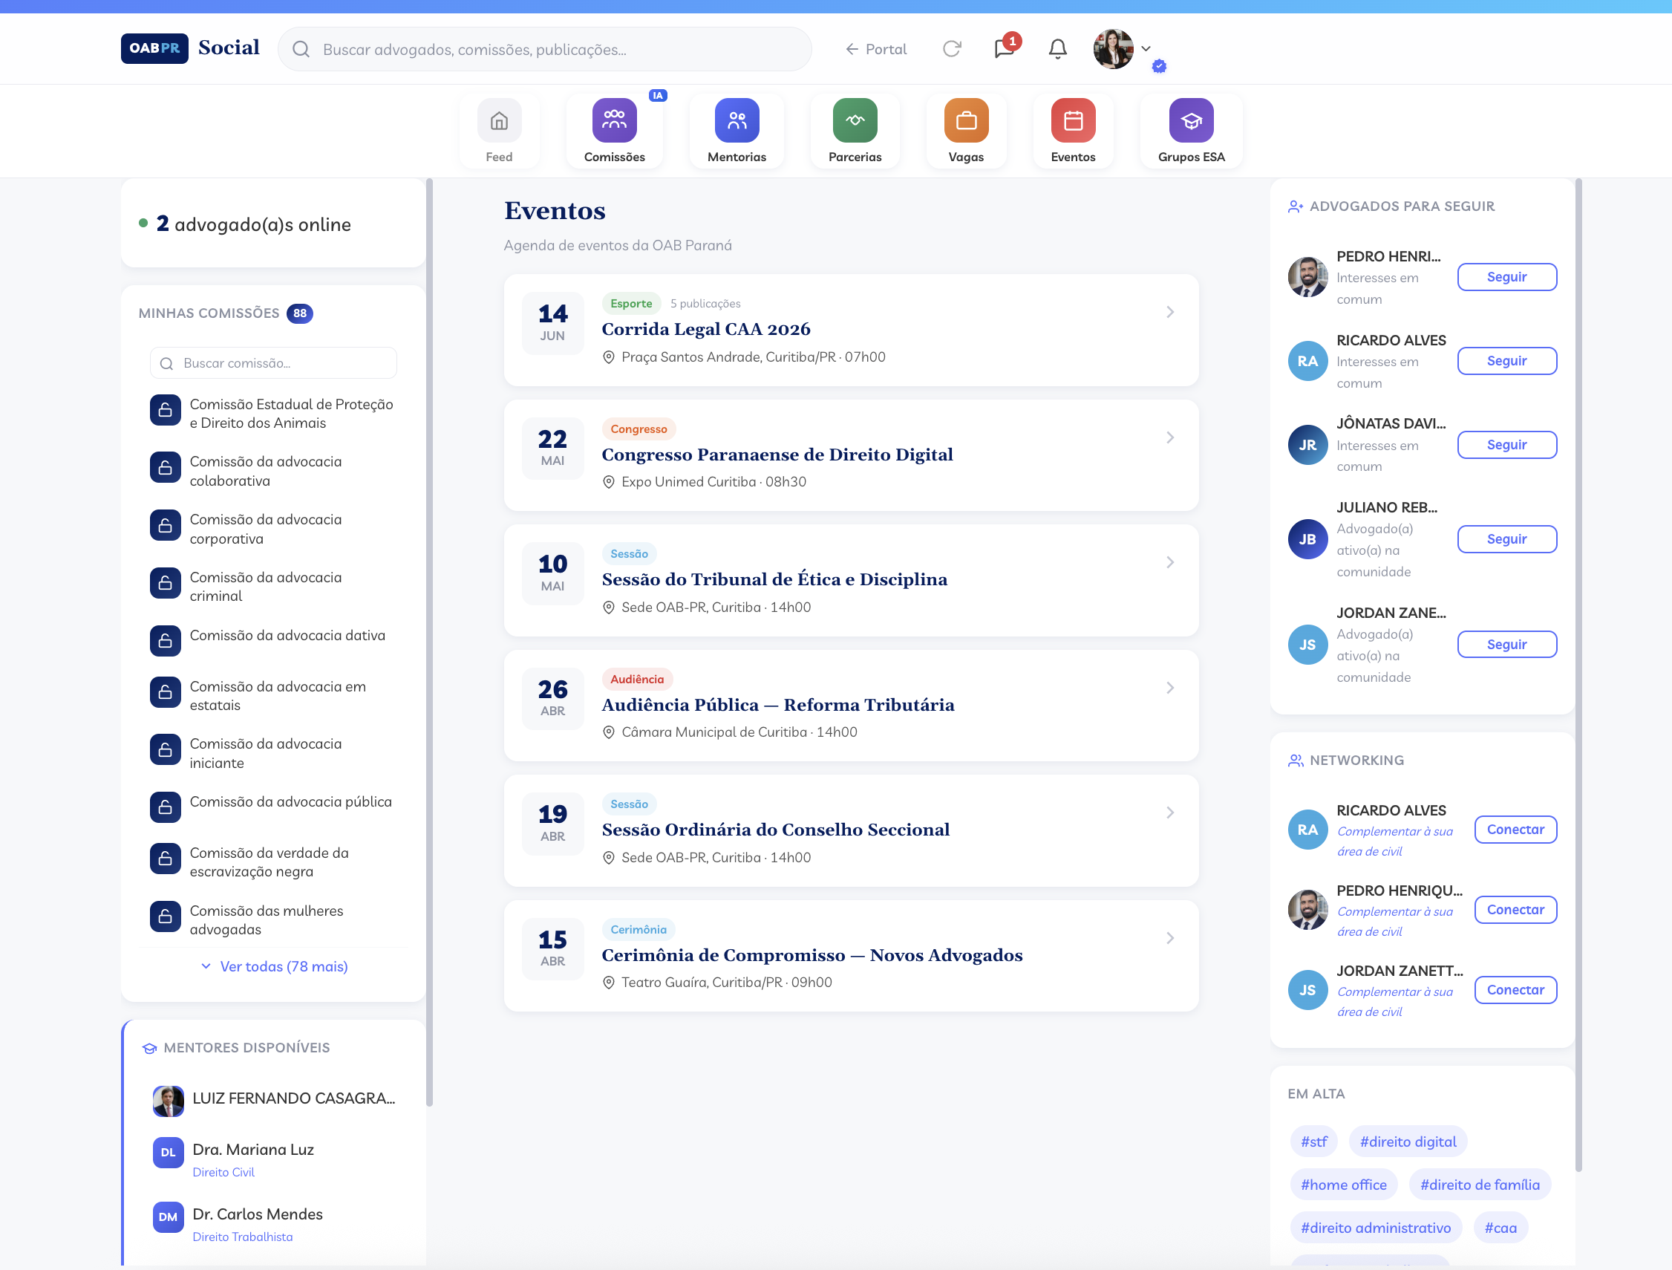Click the messages icon with red badge

(x=1004, y=49)
